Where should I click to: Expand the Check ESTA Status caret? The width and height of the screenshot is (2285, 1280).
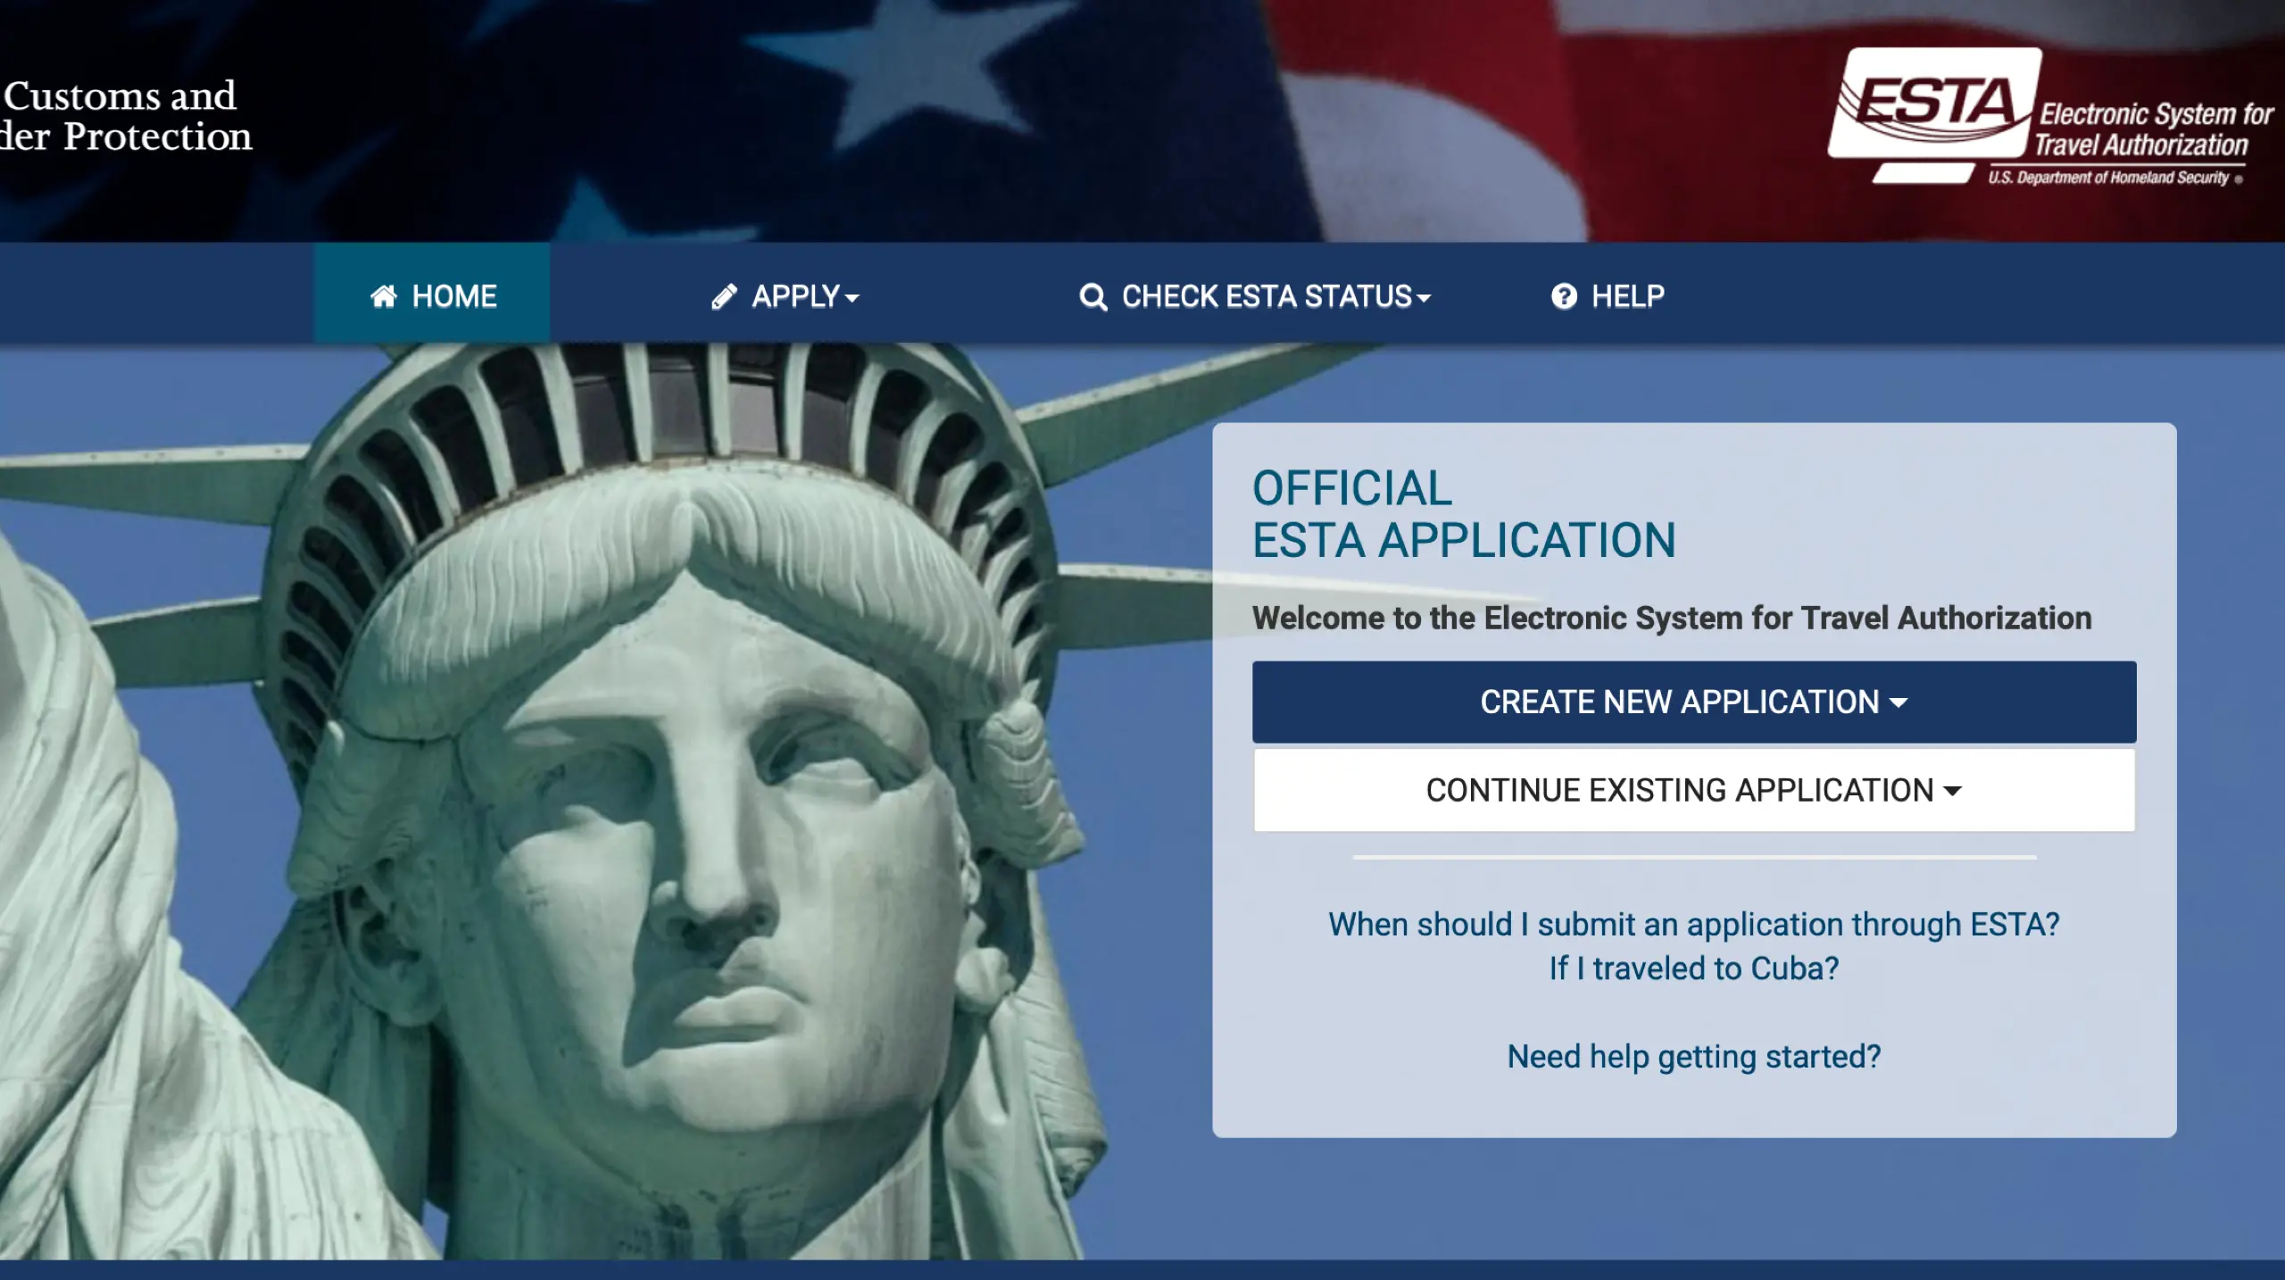(x=1424, y=299)
